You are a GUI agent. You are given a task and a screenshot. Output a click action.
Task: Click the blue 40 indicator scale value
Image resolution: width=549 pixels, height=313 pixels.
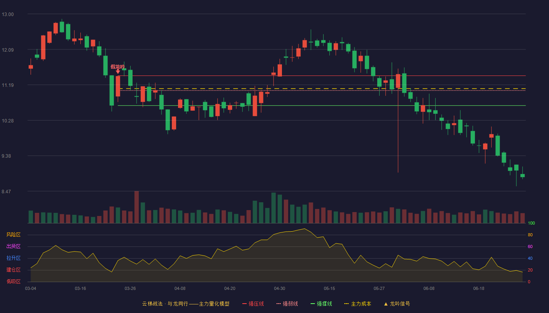point(530,259)
